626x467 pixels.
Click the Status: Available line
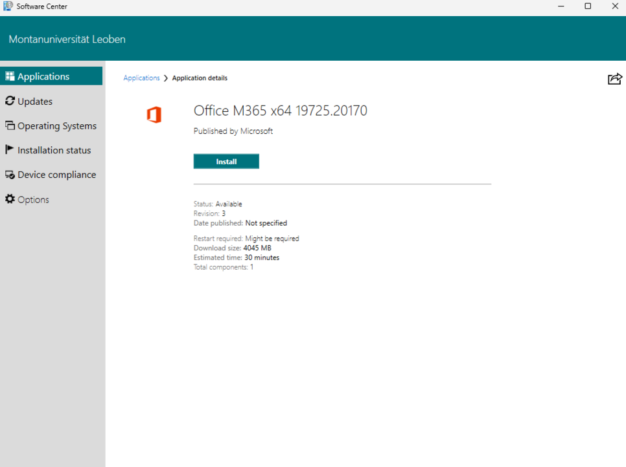point(218,204)
